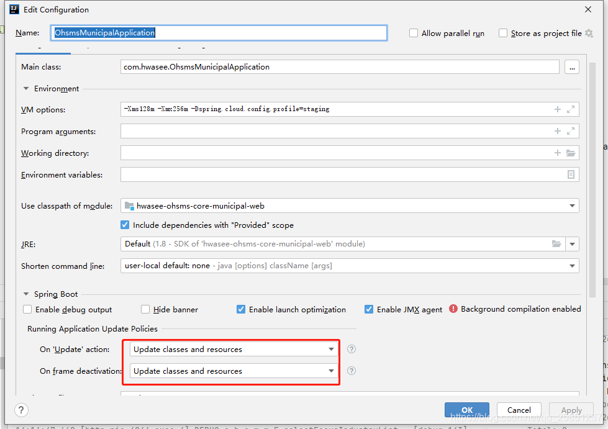
Task: Insert macro in VM options field
Action: pyautogui.click(x=558, y=109)
